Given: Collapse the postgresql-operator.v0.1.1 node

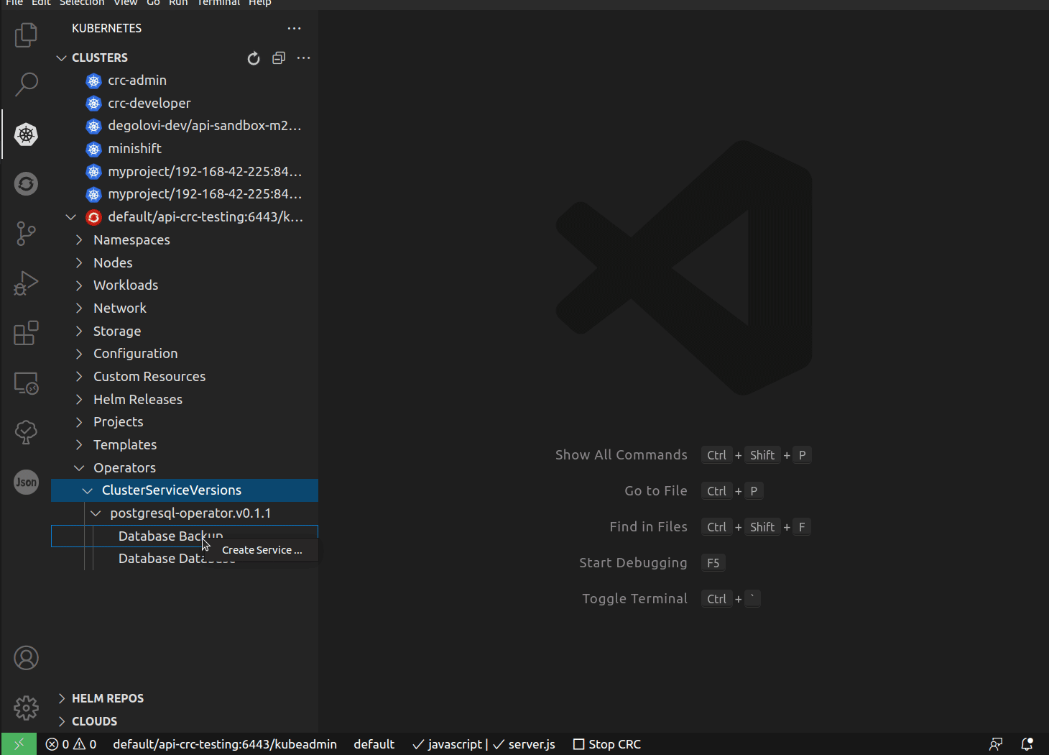Looking at the screenshot, I should coord(96,513).
